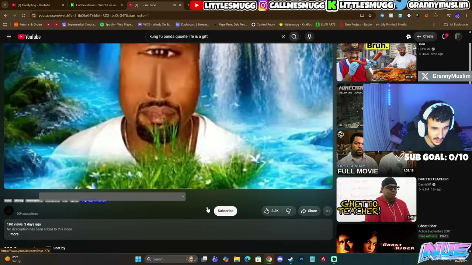Open the comments Sort by menu

56,248
